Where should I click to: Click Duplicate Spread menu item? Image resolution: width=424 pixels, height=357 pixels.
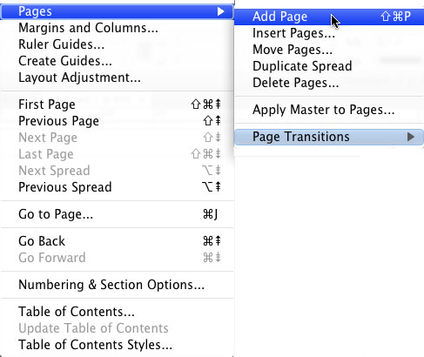329,66
